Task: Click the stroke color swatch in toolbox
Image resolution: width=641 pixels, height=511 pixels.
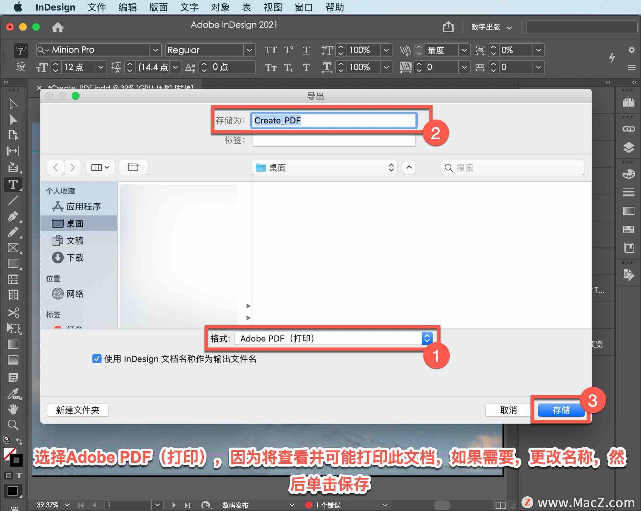Action: (x=16, y=461)
